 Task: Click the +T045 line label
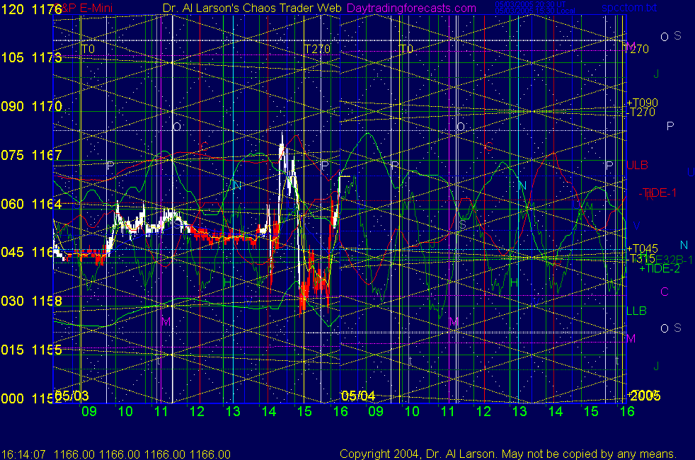[x=642, y=249]
